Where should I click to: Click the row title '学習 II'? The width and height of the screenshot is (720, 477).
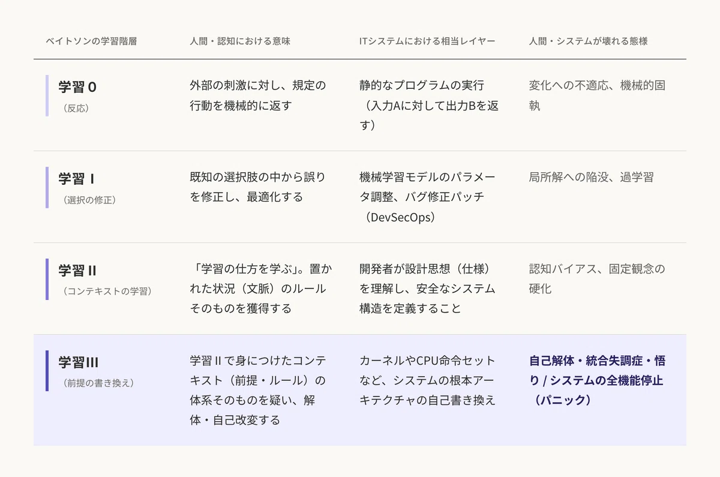pos(77,271)
